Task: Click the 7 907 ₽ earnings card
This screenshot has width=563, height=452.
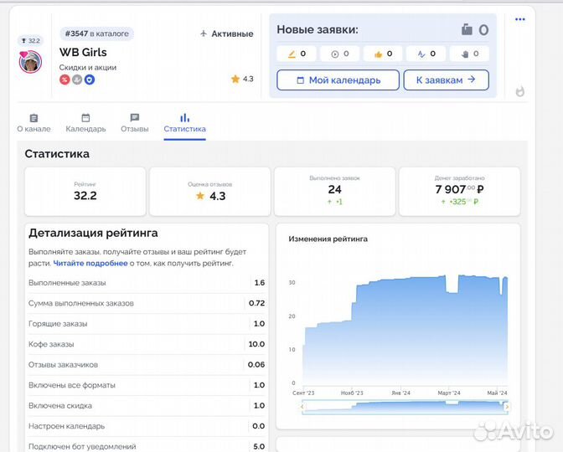Action: click(x=460, y=192)
